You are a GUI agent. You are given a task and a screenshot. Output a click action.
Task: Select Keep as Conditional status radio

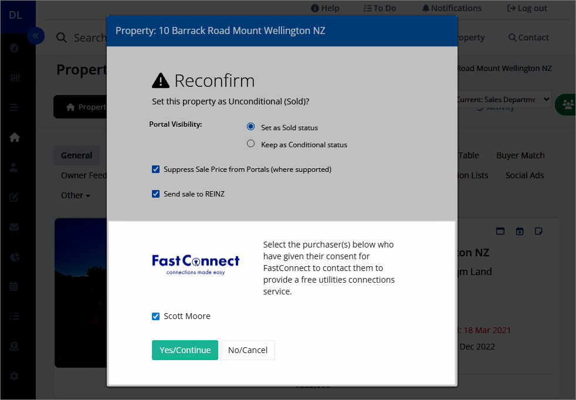[x=250, y=144]
